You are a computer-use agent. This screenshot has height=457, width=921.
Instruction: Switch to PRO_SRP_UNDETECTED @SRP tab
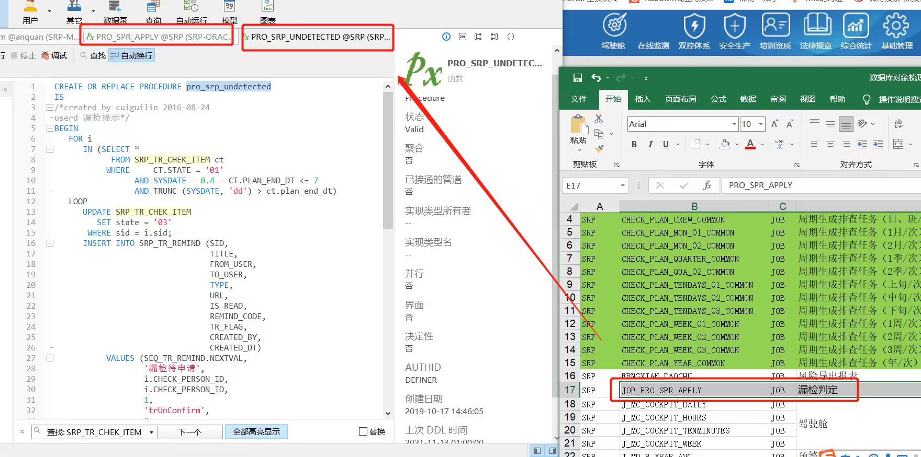tap(317, 37)
